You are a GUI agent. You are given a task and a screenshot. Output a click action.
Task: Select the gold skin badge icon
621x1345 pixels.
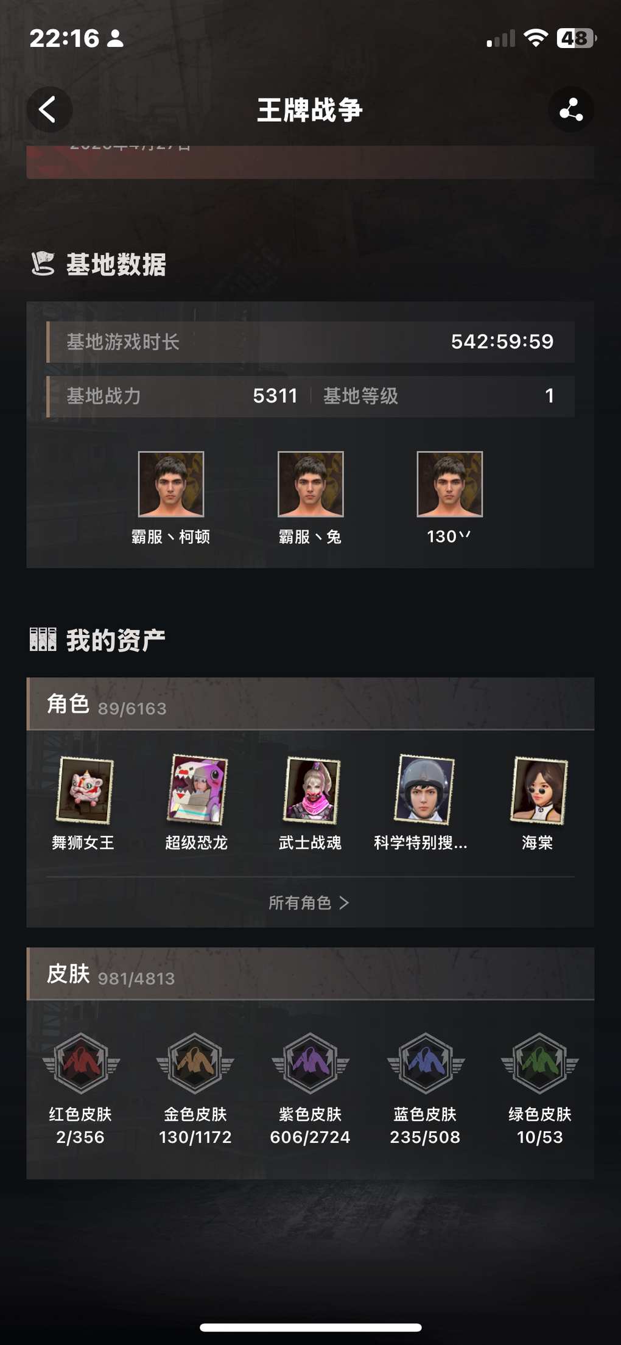point(195,1063)
